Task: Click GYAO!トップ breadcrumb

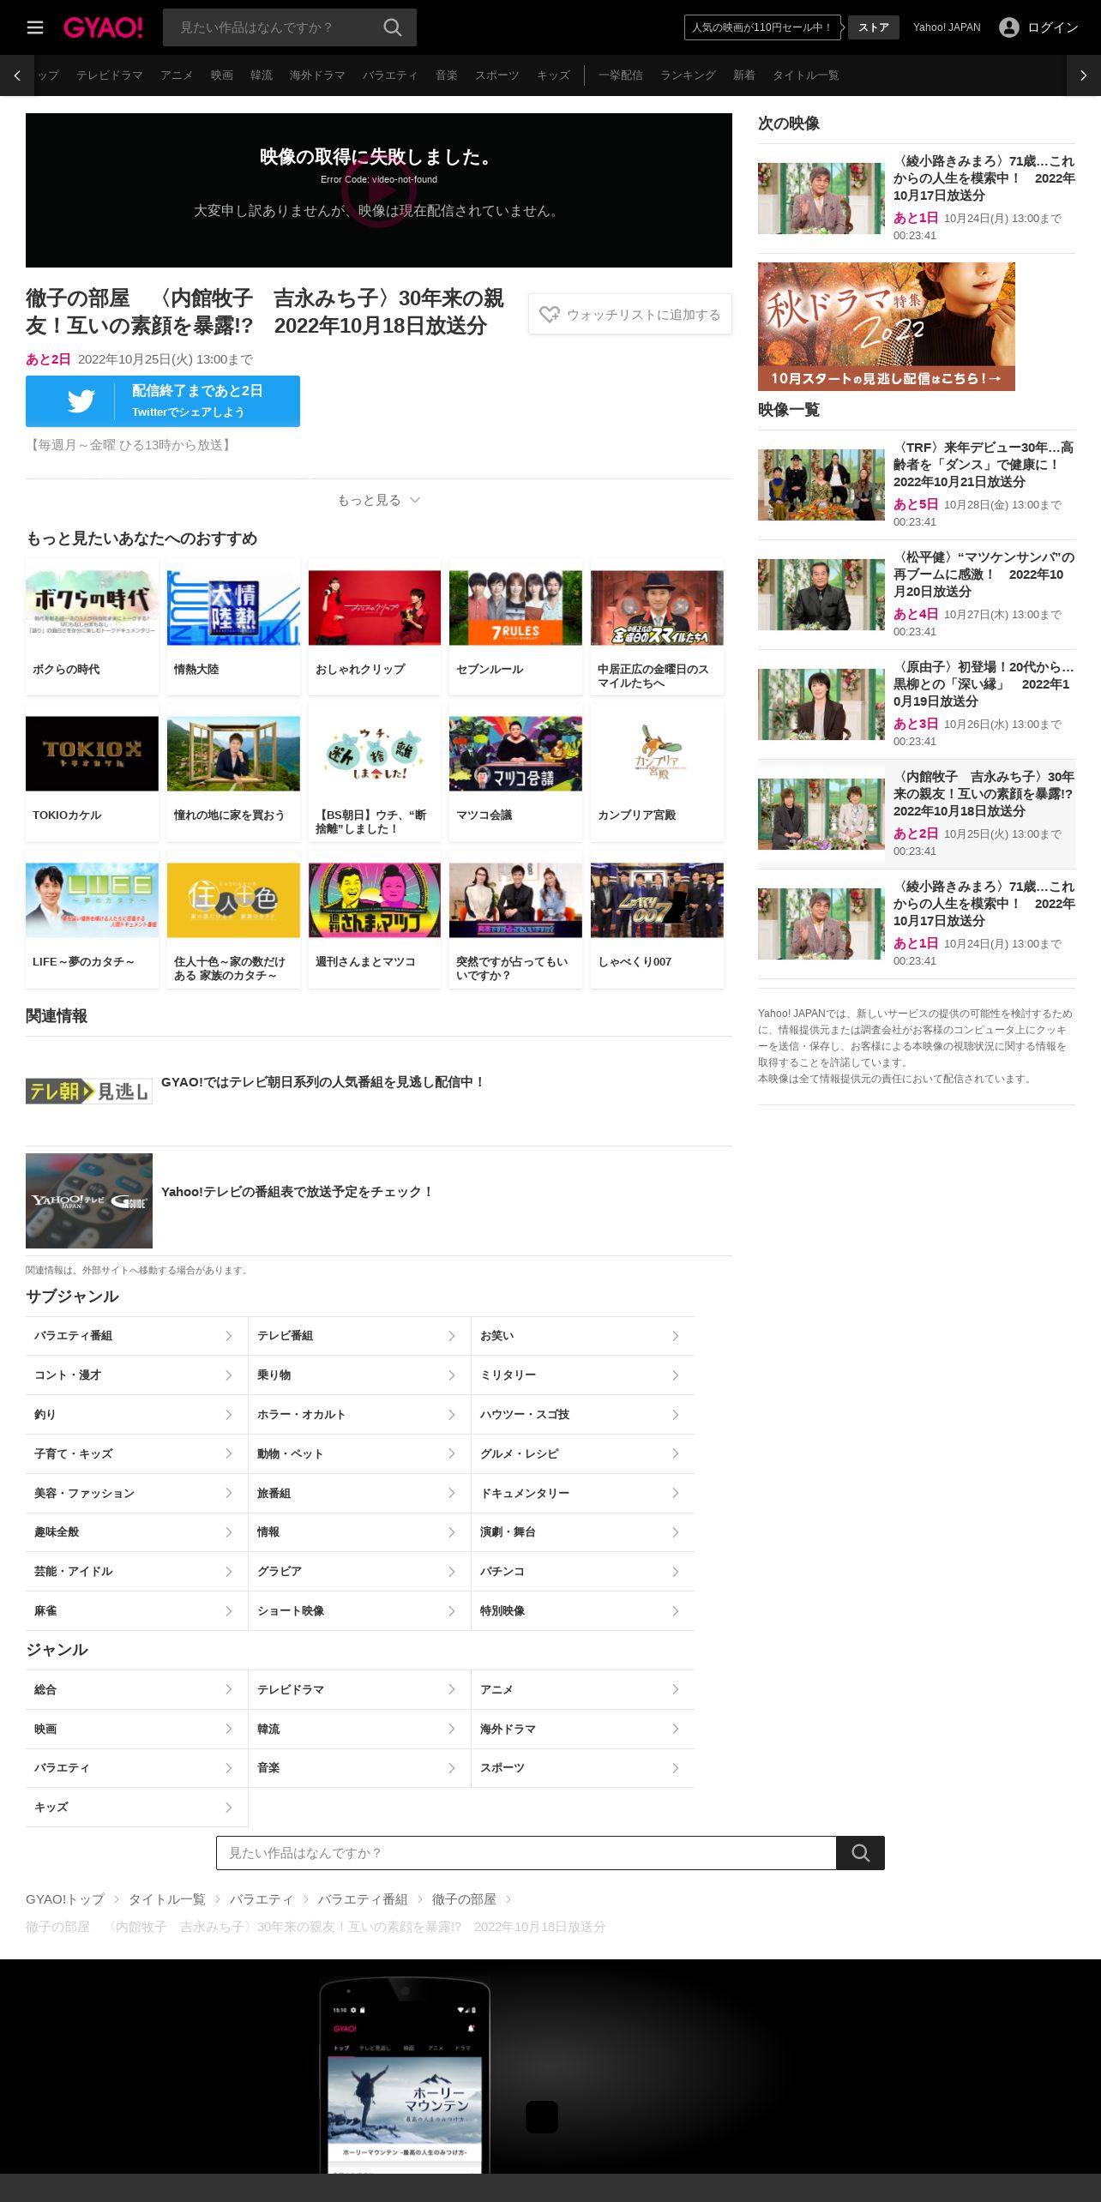Action: click(65, 1899)
